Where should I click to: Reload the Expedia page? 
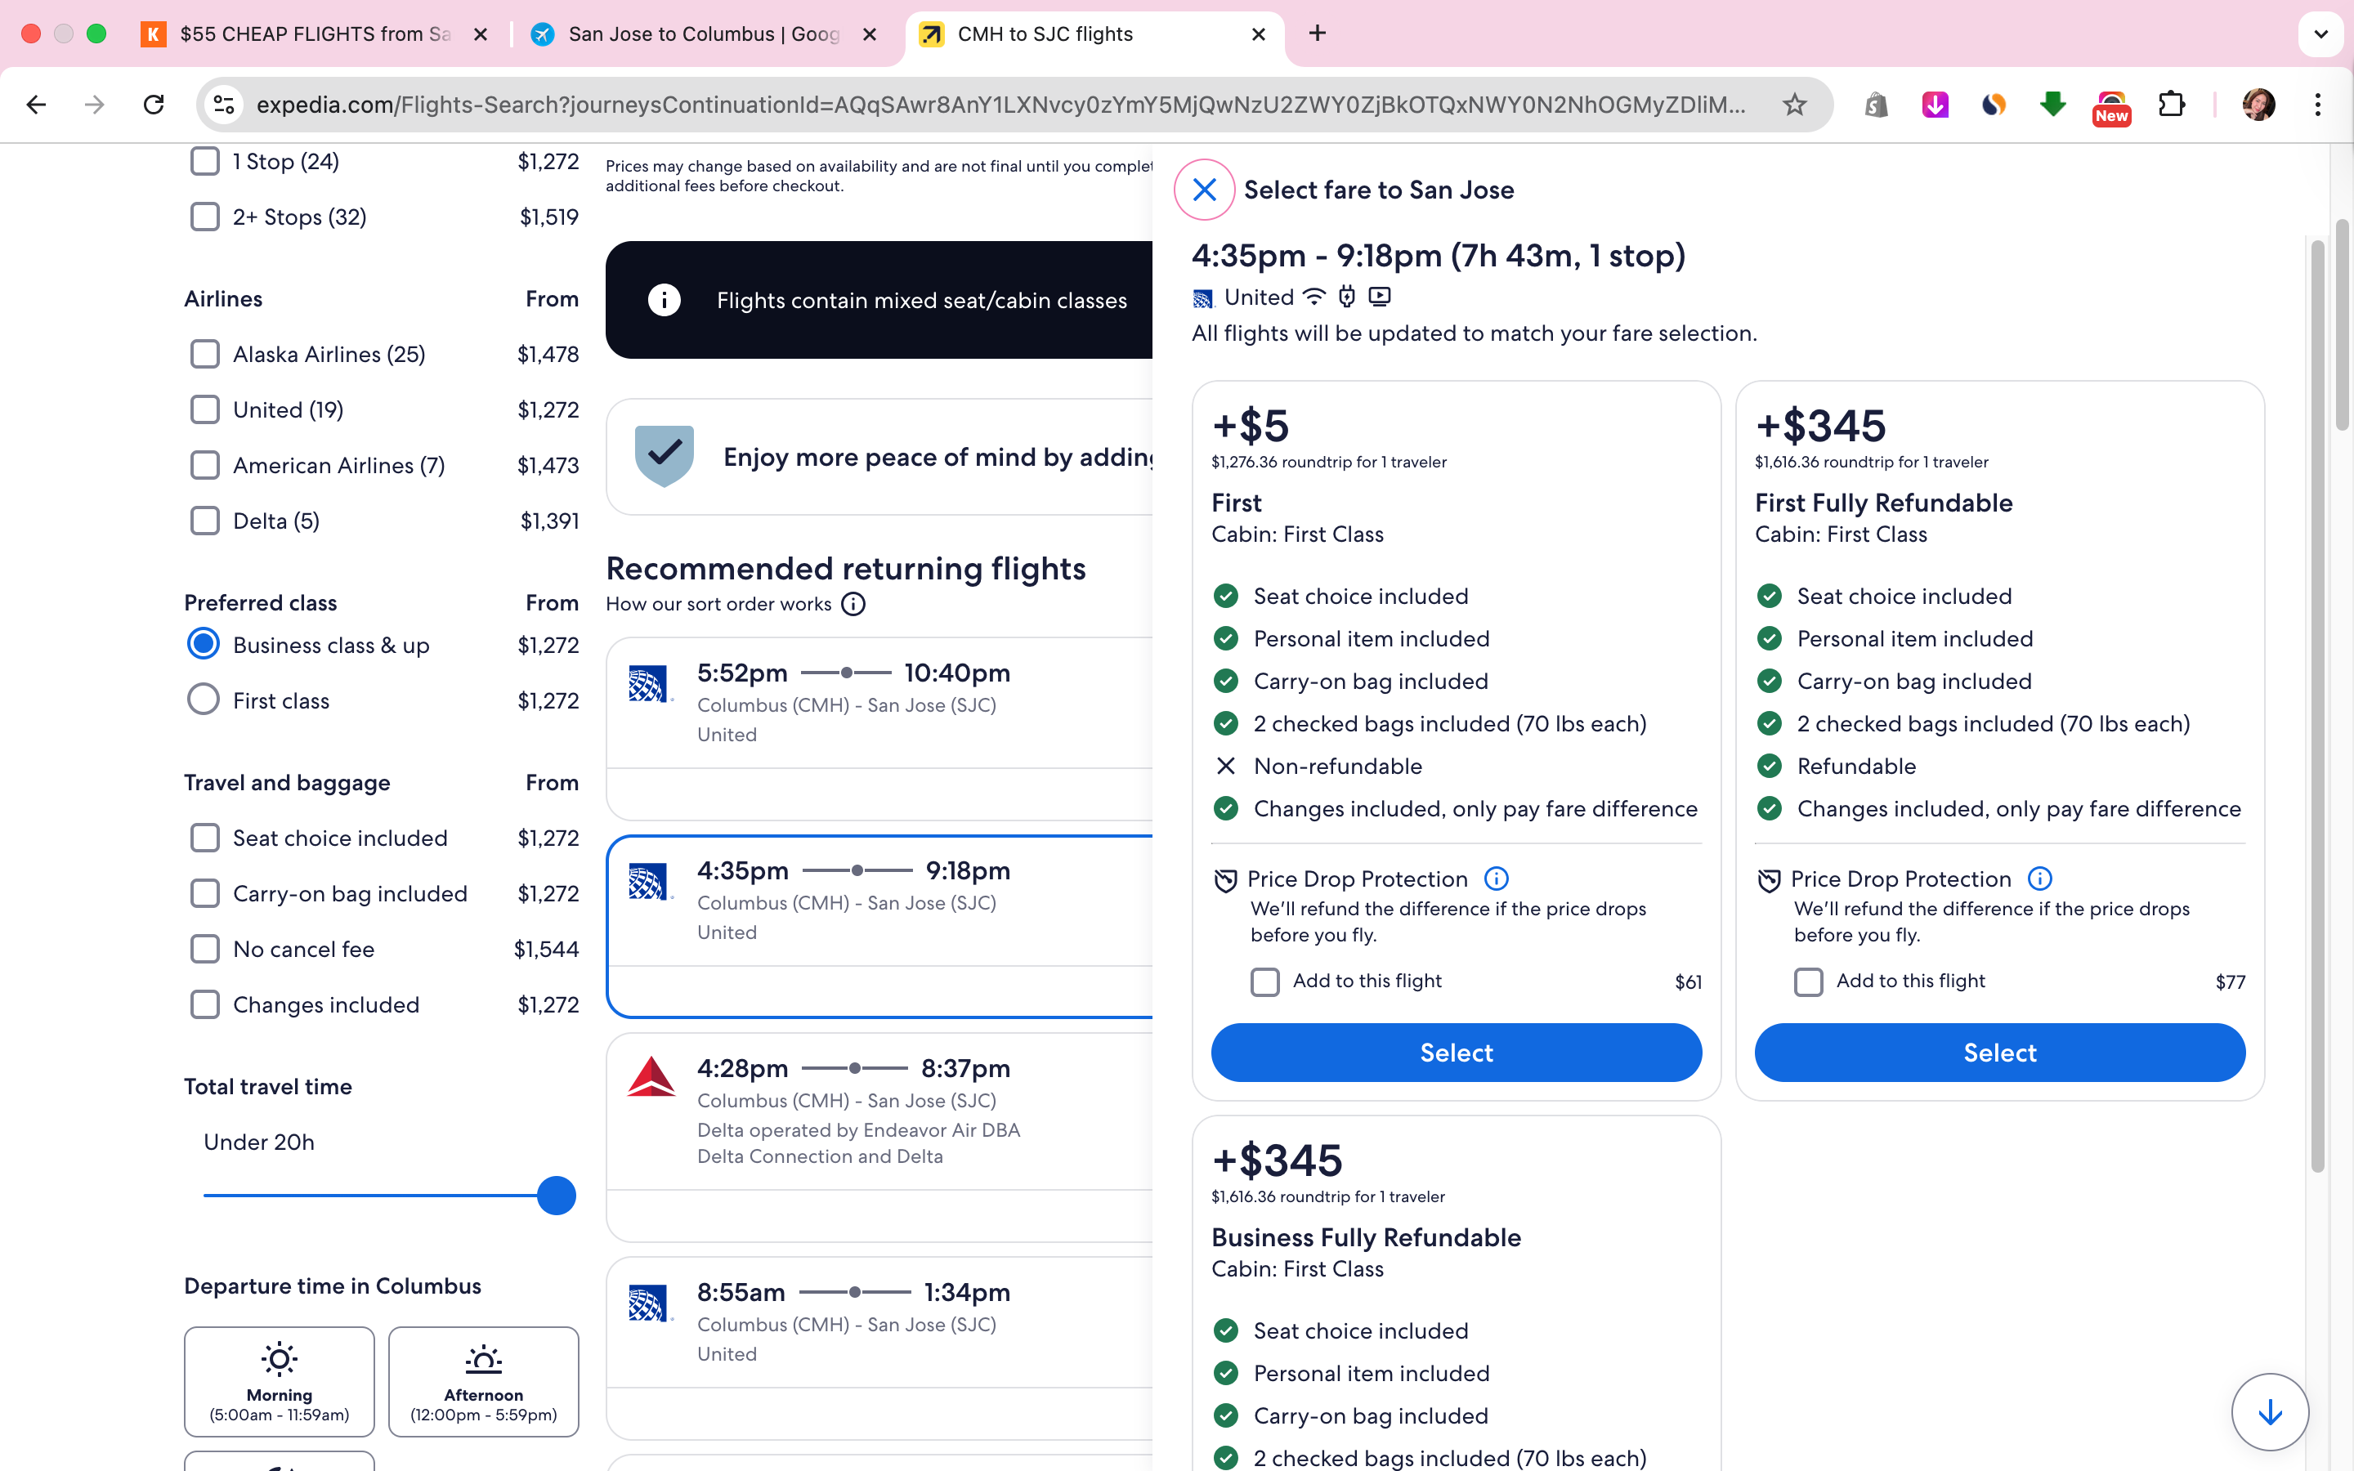[x=154, y=104]
